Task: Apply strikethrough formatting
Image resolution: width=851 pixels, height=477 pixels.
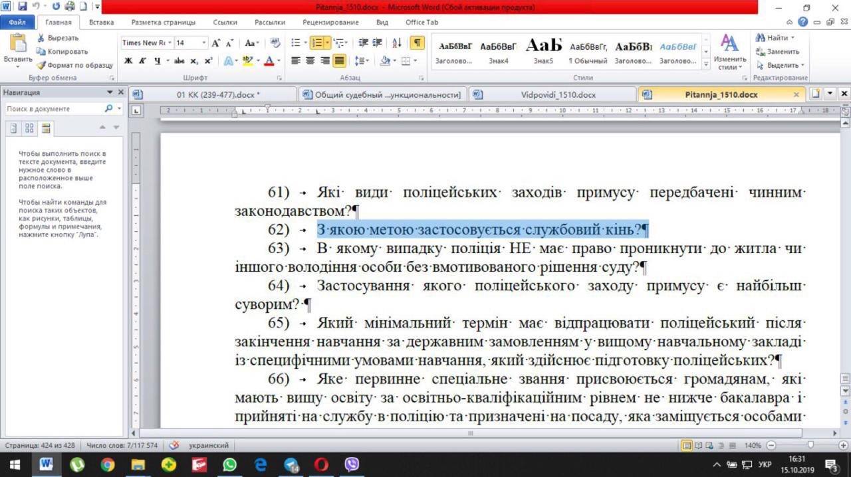Action: (x=179, y=61)
